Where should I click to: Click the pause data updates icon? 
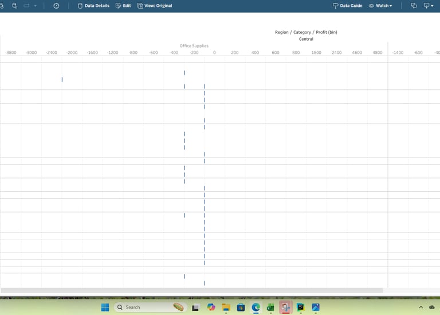pyautogui.click(x=14, y=6)
